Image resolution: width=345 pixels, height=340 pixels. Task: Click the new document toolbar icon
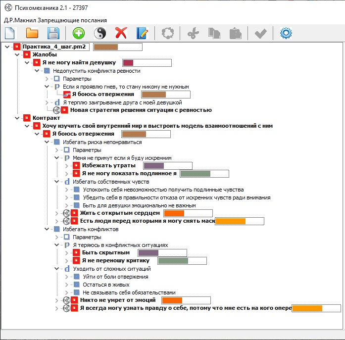10,34
